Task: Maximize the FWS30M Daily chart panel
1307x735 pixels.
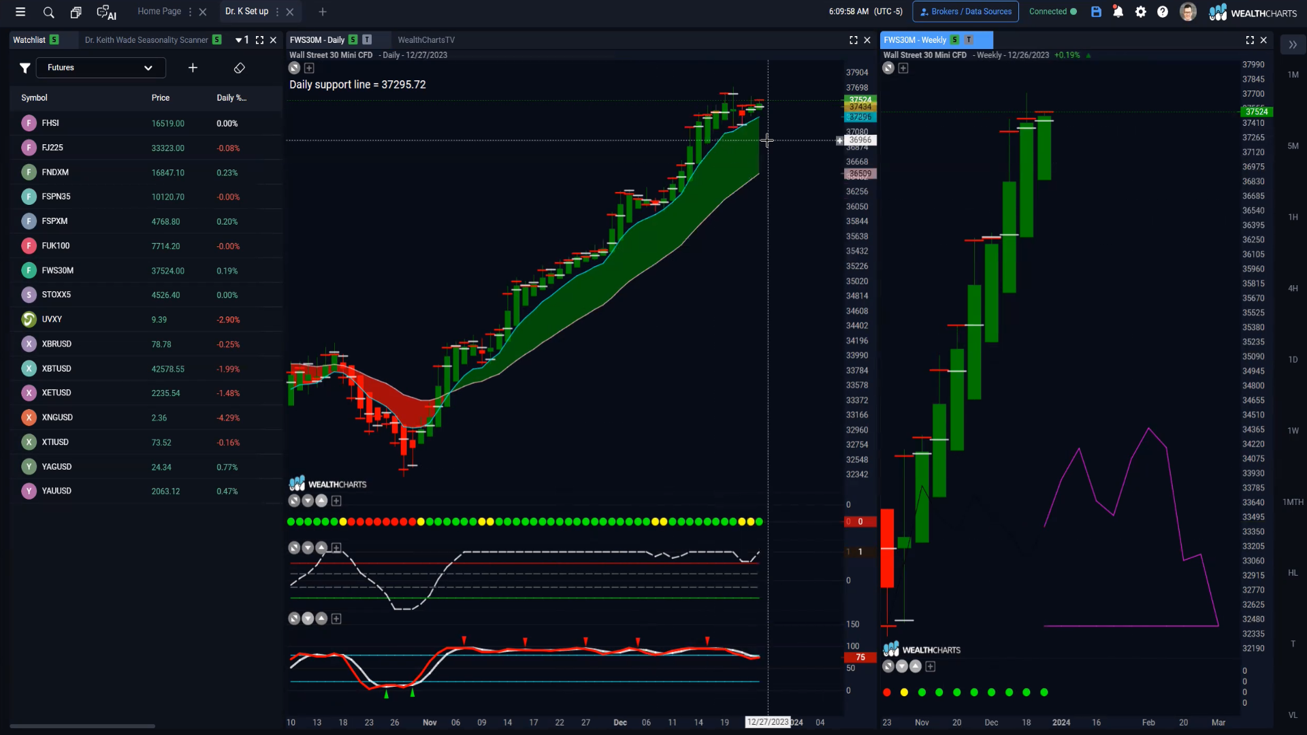Action: coord(854,40)
